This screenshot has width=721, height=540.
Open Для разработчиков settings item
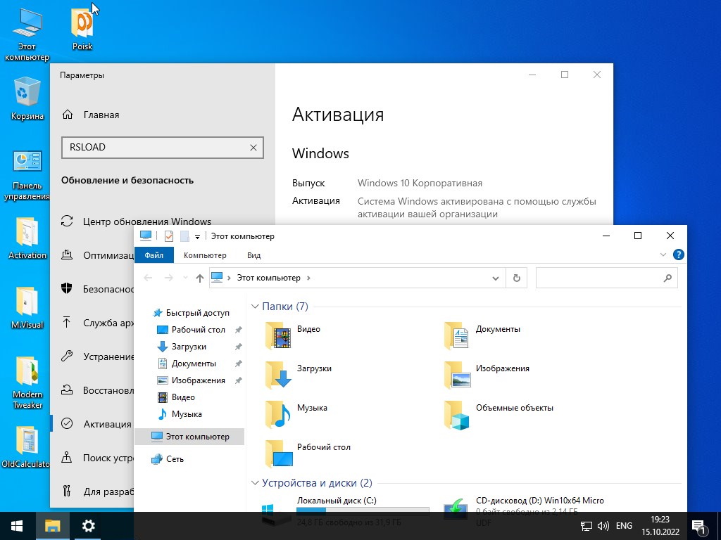tap(97, 491)
